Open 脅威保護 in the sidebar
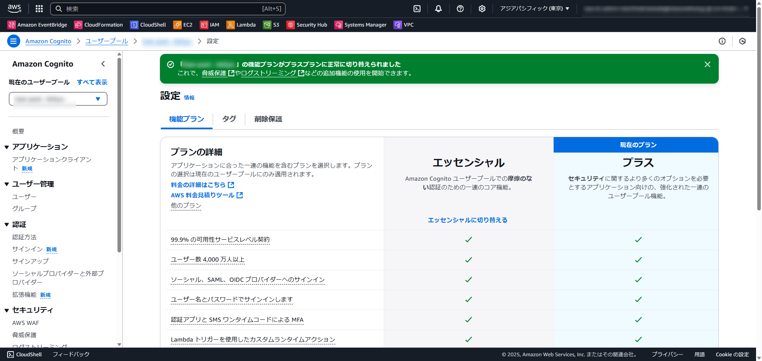This screenshot has height=361, width=762. 24,335
